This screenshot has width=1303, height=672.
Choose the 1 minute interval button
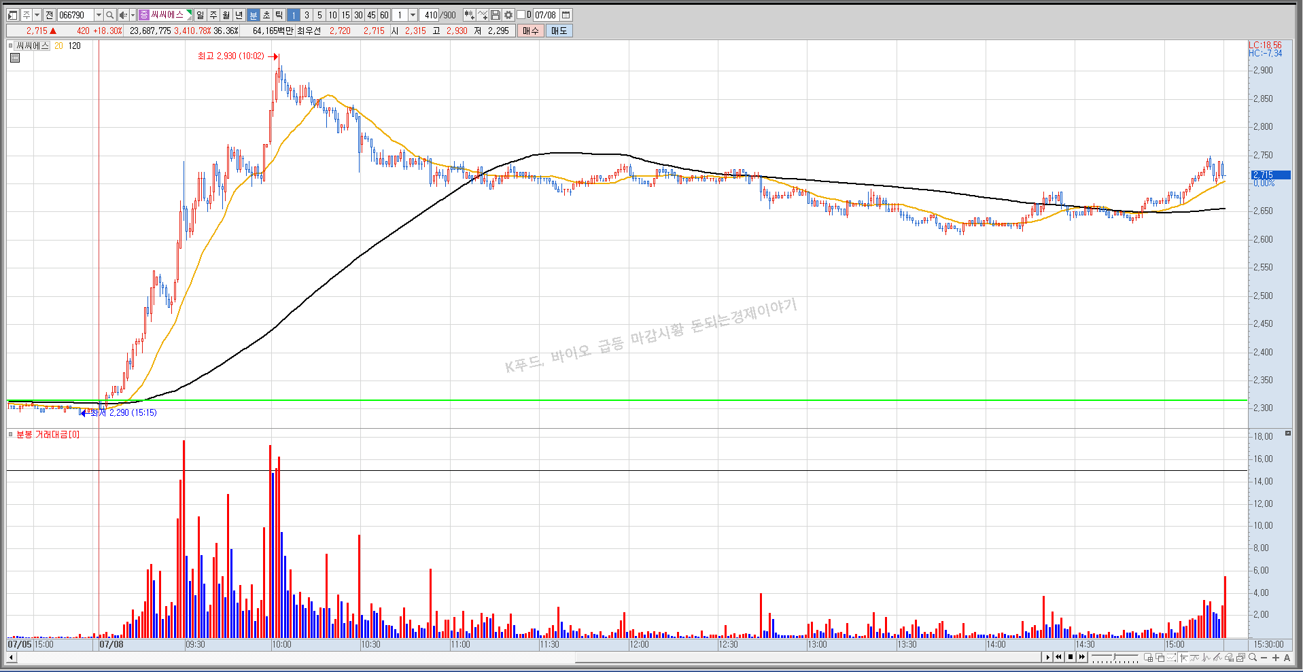tap(294, 15)
